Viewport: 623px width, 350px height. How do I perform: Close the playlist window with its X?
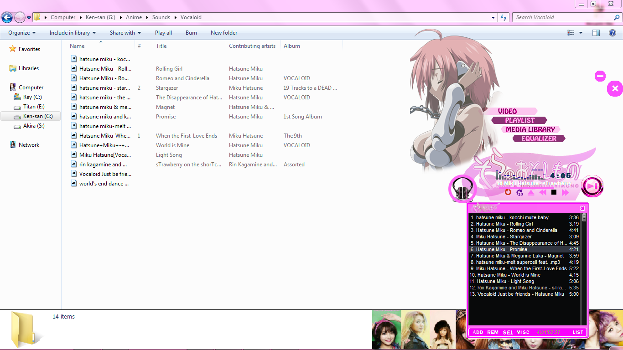582,208
